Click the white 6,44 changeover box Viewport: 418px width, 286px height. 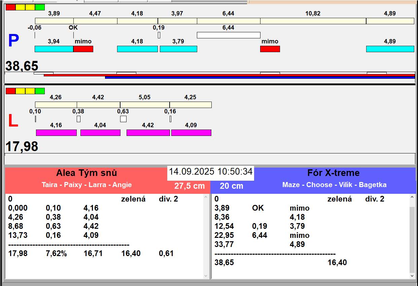point(228,35)
